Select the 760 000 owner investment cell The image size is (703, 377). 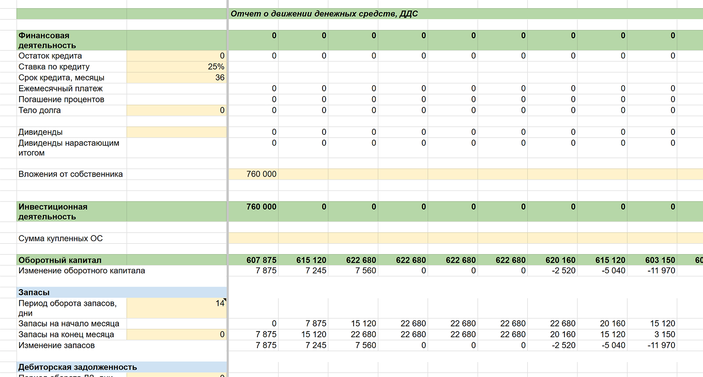[x=253, y=174]
